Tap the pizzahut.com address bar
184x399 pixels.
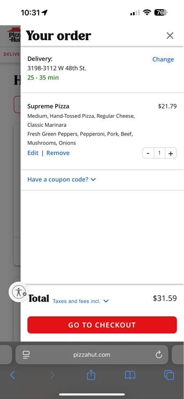[x=92, y=354]
